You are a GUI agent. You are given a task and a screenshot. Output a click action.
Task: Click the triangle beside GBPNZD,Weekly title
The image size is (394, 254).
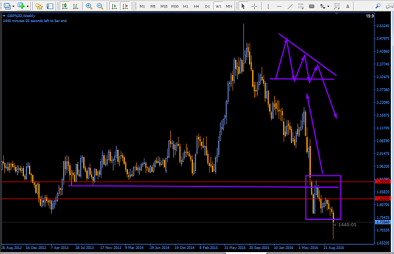[x=4, y=16]
